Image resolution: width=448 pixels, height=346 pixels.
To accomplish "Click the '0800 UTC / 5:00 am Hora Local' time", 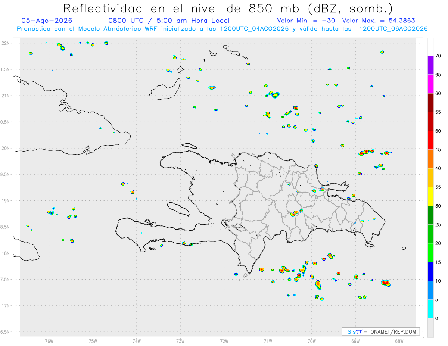I will (x=169, y=21).
